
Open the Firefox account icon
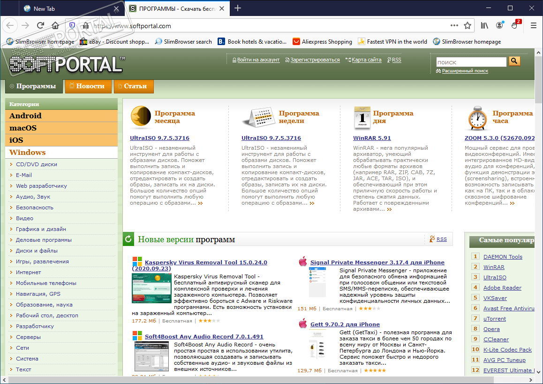coord(499,26)
